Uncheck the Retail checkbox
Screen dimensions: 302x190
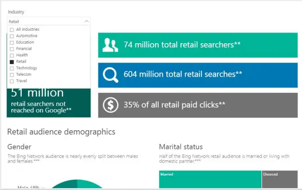pos(12,62)
